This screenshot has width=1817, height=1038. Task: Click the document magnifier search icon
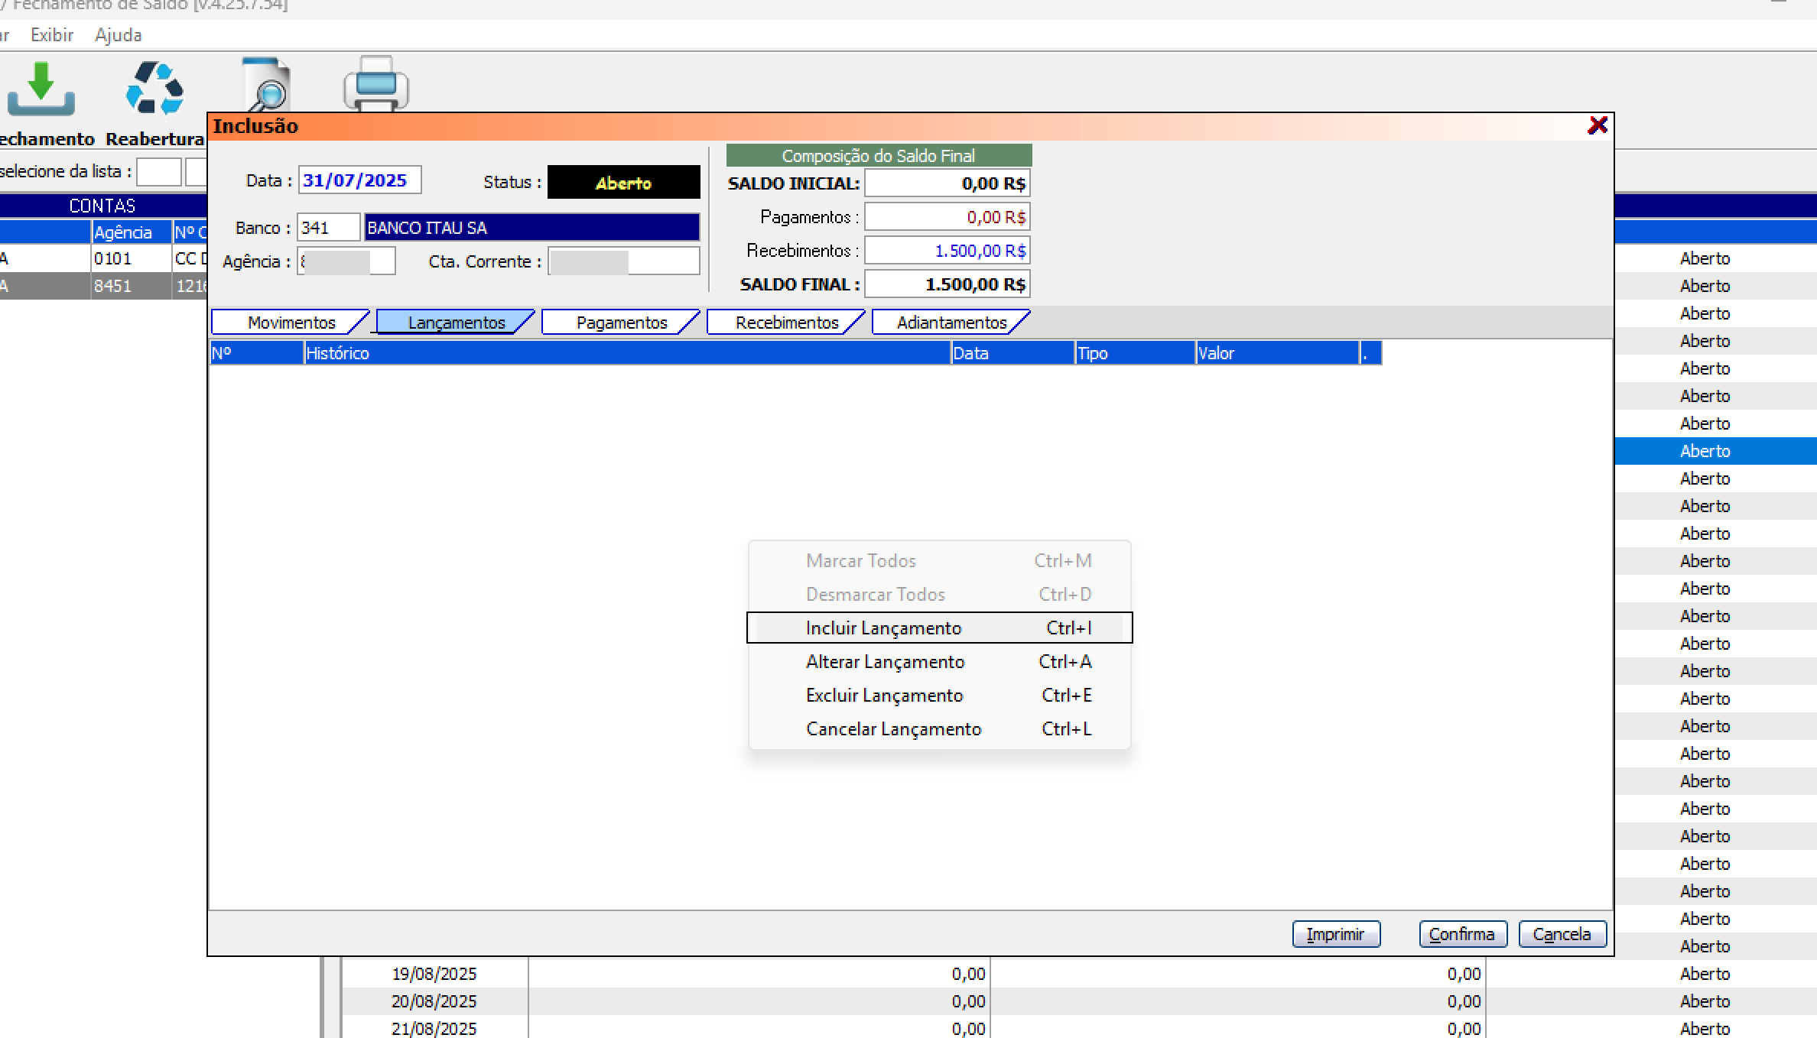pos(266,86)
